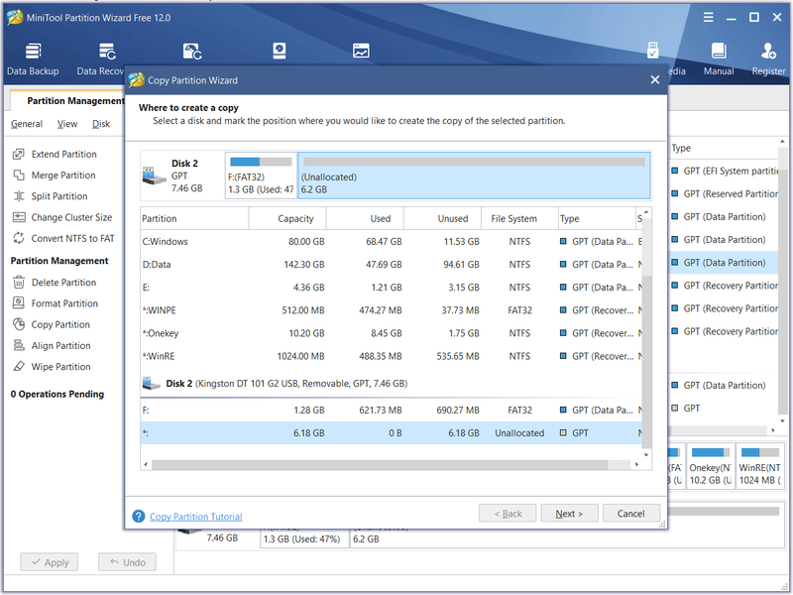Click the Bootable Media toolbar icon

tap(653, 52)
